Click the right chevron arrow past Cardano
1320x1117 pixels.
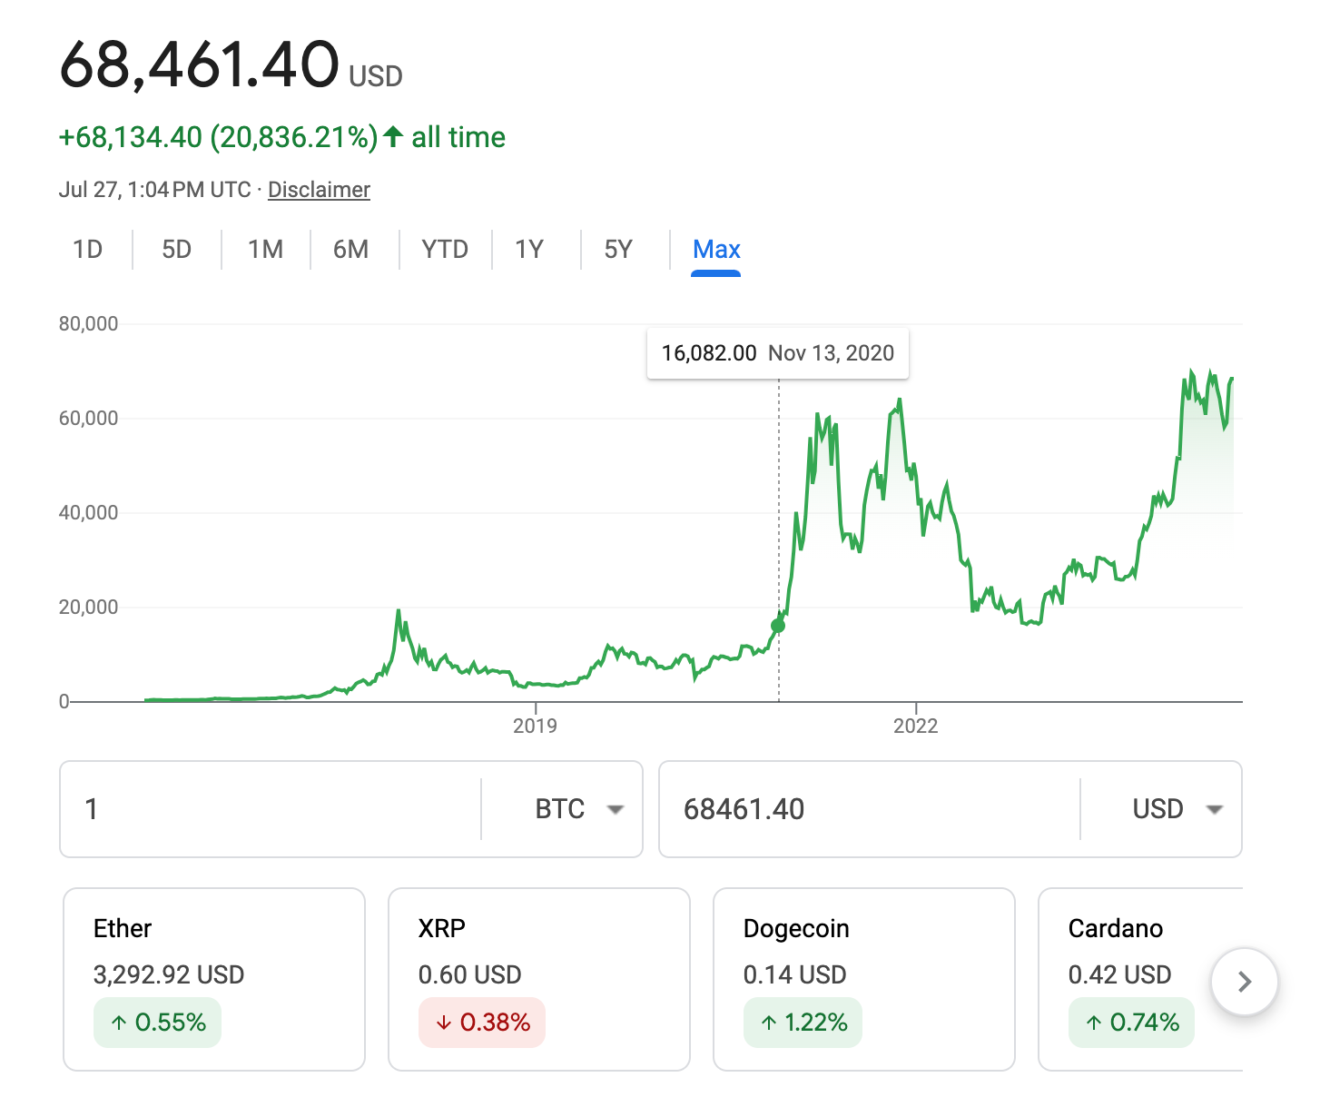pos(1245,982)
